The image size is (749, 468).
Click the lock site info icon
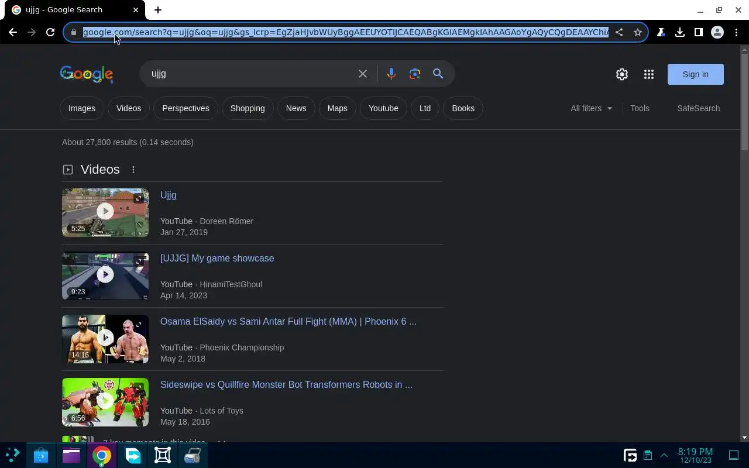(73, 32)
